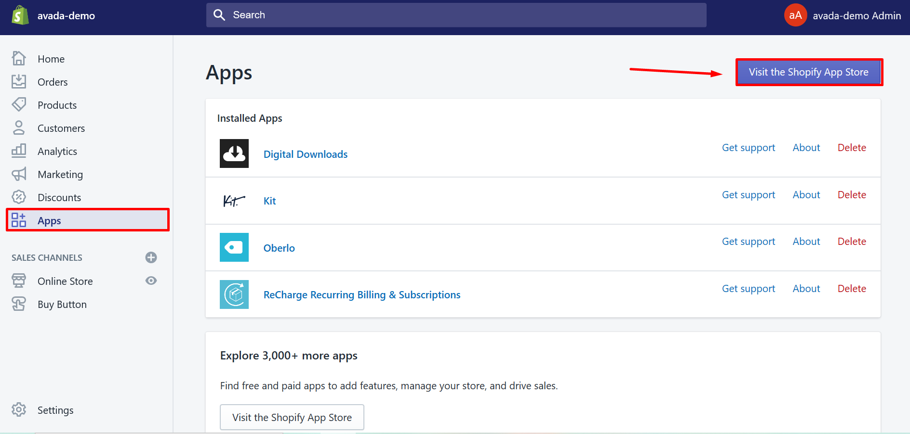Open ReCharge Recurring Billing & Subscriptions link
Image resolution: width=910 pixels, height=434 pixels.
[x=362, y=294]
